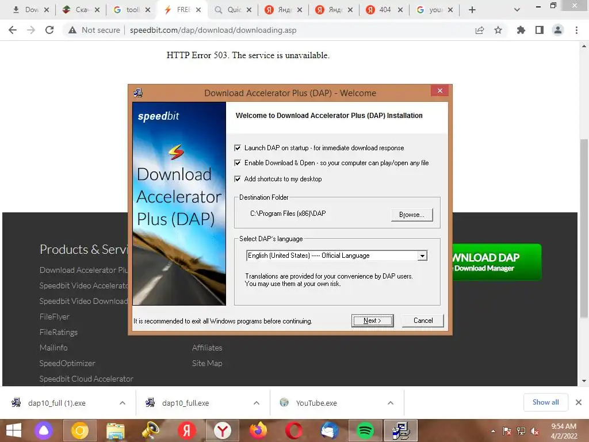
Task: Open Speedbit Cloud Accelerator link
Action: (x=86, y=379)
